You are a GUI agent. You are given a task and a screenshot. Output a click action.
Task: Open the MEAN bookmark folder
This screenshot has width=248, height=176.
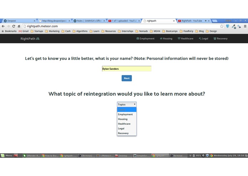coord(155,31)
